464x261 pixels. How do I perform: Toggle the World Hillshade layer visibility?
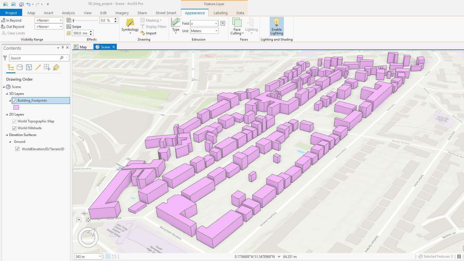click(14, 128)
